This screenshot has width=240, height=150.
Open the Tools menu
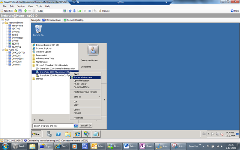39,6
